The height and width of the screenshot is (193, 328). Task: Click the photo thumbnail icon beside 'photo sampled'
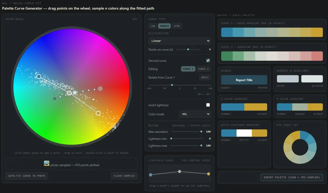tap(47, 163)
